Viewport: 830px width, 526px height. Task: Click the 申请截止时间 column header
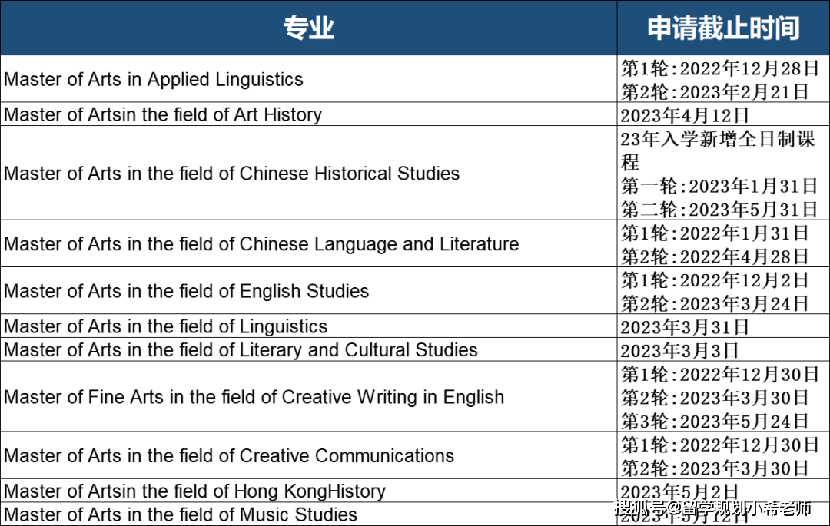723,28
